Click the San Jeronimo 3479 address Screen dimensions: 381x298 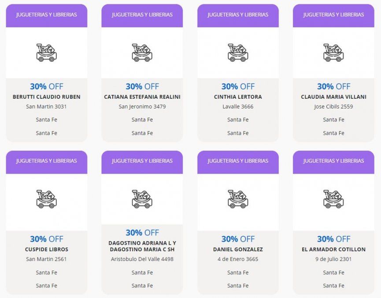tap(142, 106)
